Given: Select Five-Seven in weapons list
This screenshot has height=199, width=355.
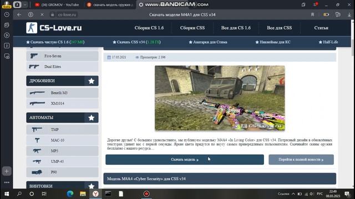Looking at the screenshot, I should pos(62,56).
